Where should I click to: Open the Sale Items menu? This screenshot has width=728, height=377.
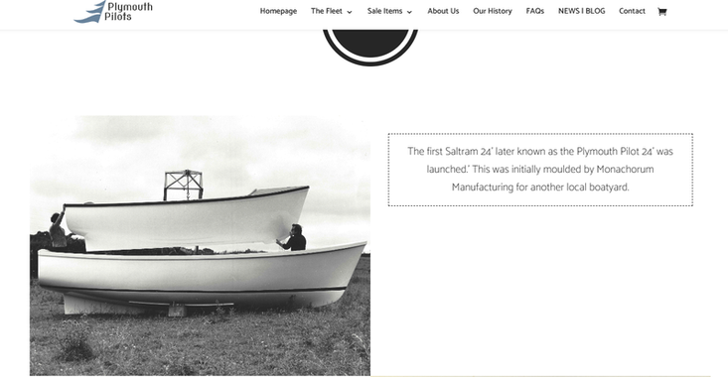tap(385, 11)
